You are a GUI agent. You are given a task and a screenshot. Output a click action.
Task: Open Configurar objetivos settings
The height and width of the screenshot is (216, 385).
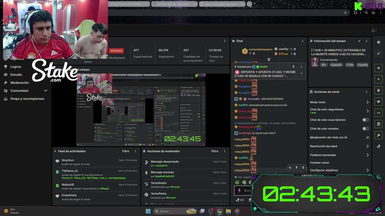(x=339, y=170)
